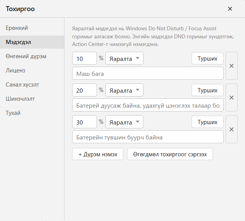The width and height of the screenshot is (245, 221).
Task: Remove the 30% notification rule
Action: [232, 129]
